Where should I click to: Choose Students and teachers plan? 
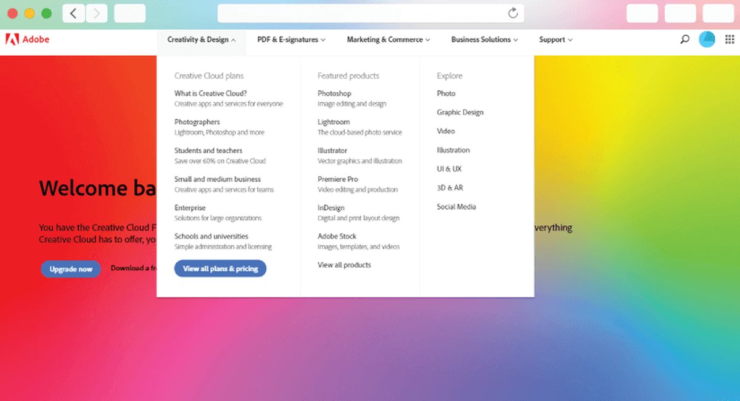[x=208, y=151]
